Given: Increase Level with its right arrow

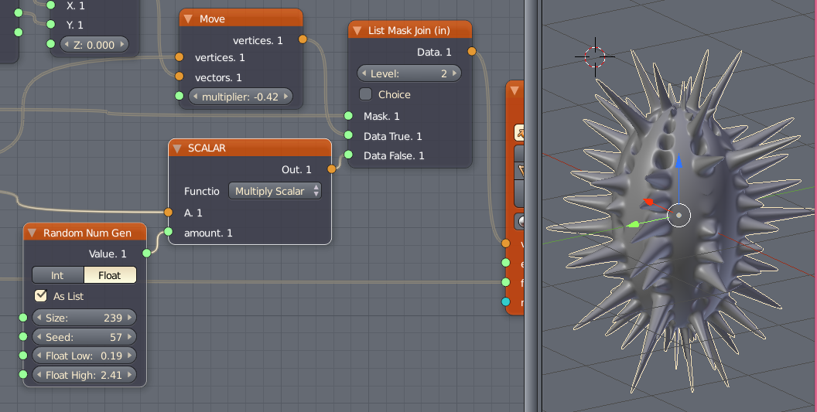Looking at the screenshot, I should [454, 73].
